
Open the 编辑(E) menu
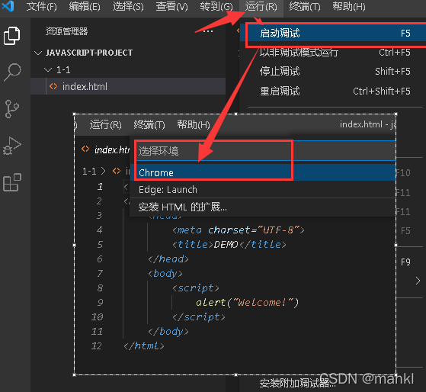85,6
